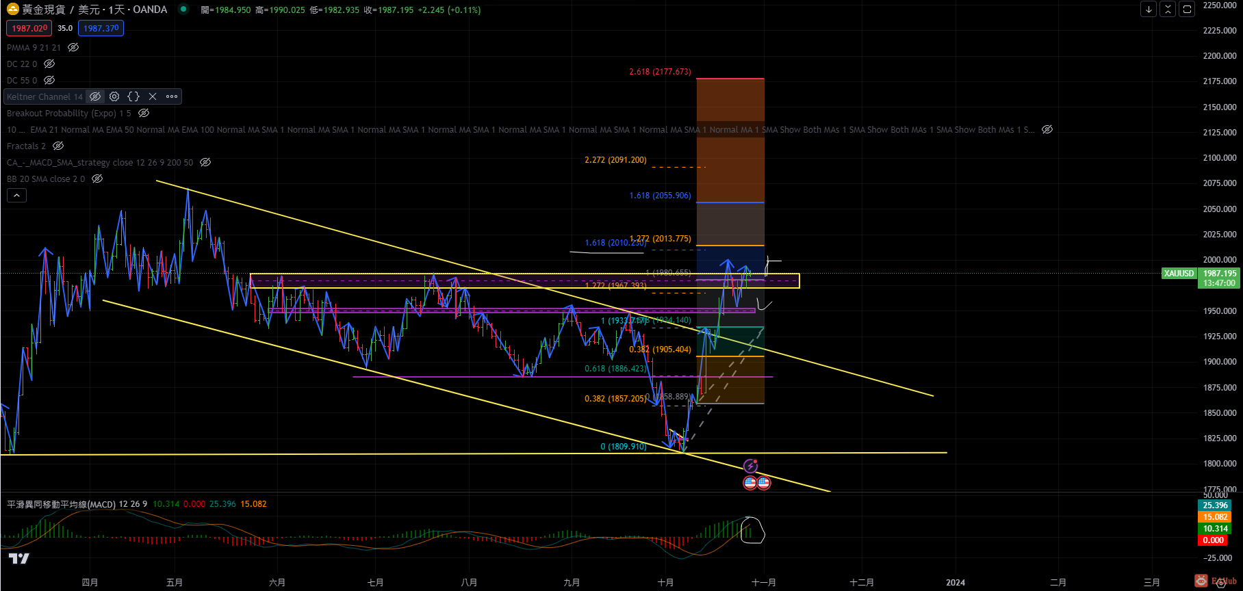
Task: Click the 2024 time axis label
Action: point(956,583)
